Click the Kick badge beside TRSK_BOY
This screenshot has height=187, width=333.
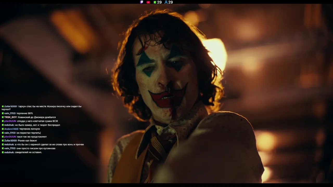(3, 117)
